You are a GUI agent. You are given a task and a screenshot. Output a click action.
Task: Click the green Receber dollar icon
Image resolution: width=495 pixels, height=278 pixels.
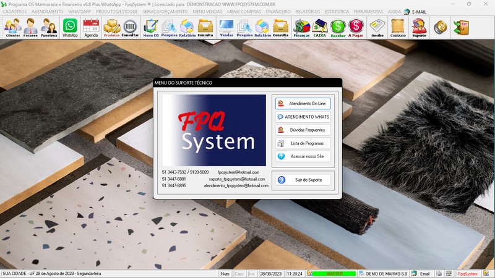(x=338, y=28)
